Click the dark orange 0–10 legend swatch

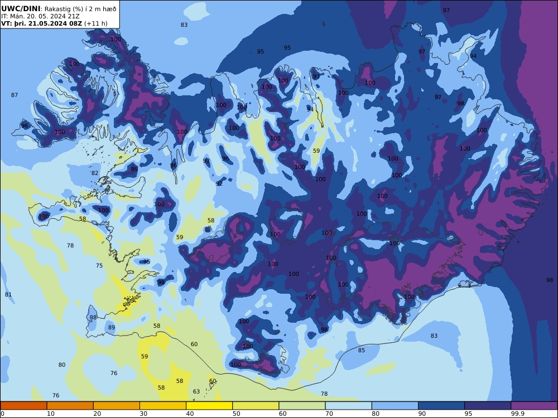click(x=23, y=406)
